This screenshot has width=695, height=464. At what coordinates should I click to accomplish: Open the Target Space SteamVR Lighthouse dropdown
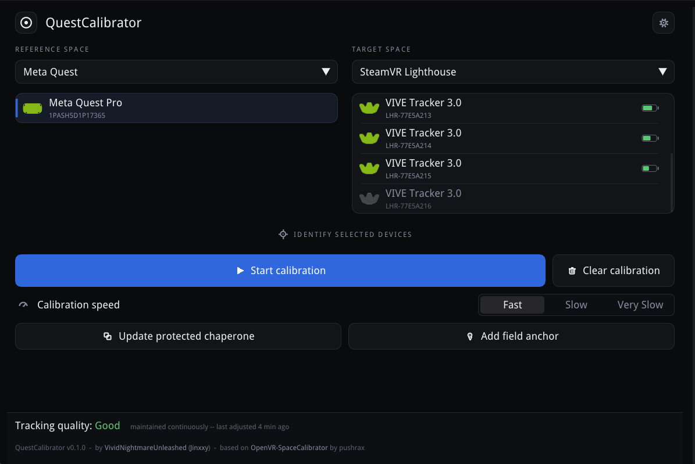coord(513,72)
